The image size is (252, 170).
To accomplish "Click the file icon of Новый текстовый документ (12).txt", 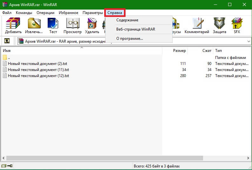I will pyautogui.click(x=5, y=76).
